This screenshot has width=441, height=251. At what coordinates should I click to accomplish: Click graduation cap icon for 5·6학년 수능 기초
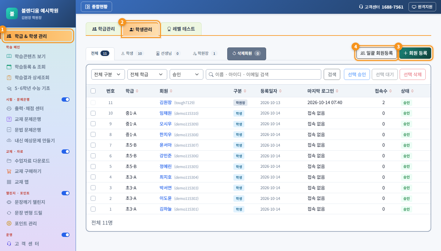(9, 88)
